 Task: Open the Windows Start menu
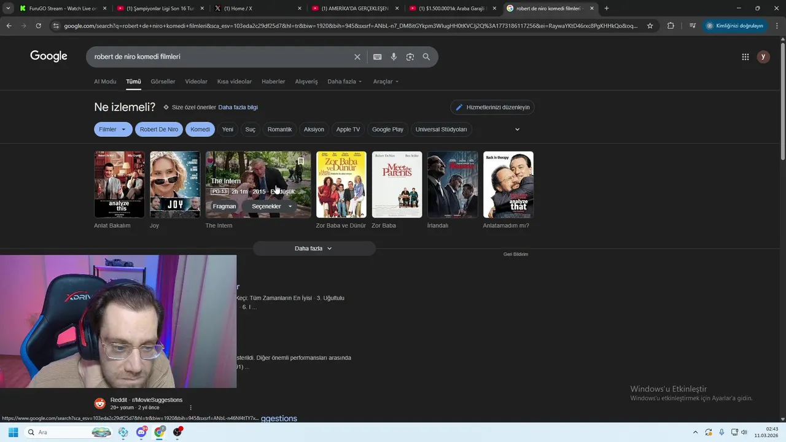point(13,432)
